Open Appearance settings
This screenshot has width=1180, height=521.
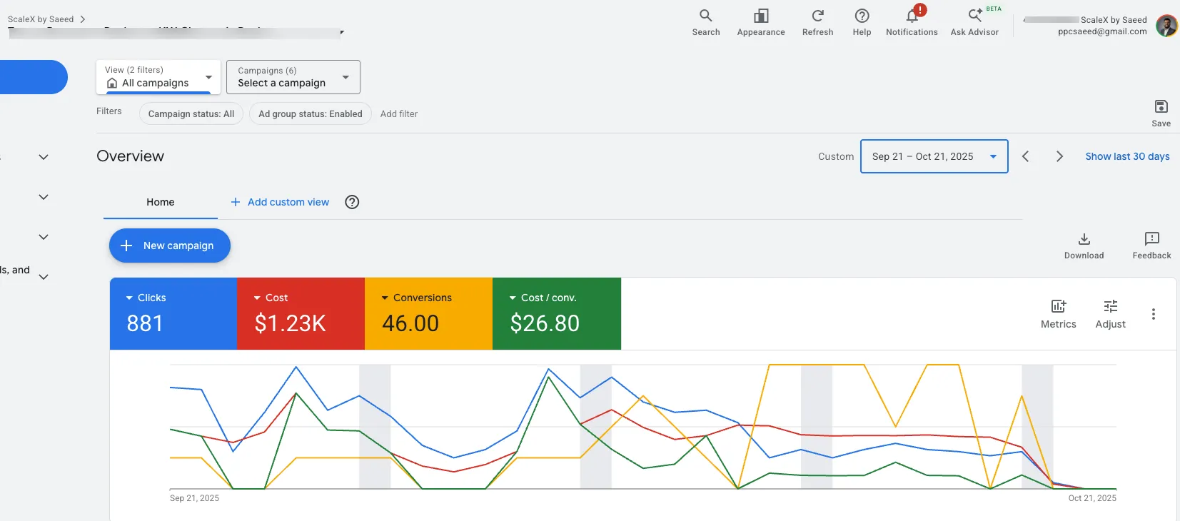coord(761,22)
